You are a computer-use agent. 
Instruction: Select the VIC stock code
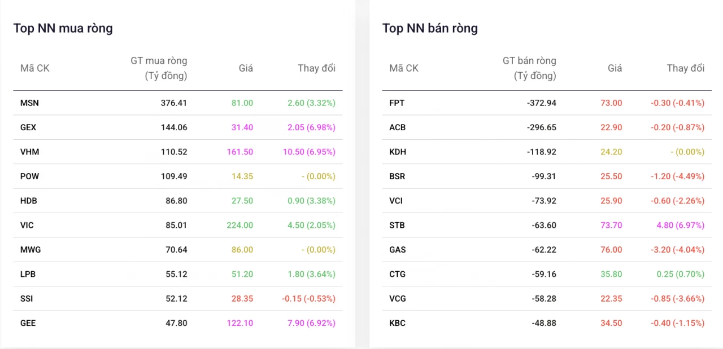pos(27,225)
